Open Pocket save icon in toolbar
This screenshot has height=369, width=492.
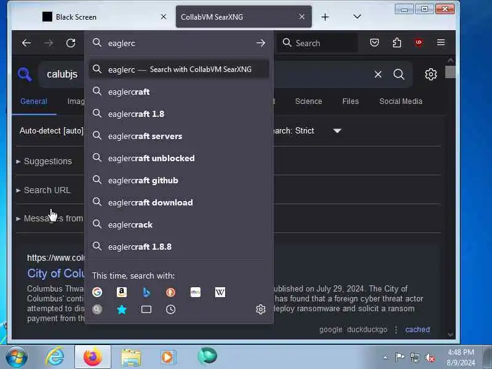tap(374, 42)
